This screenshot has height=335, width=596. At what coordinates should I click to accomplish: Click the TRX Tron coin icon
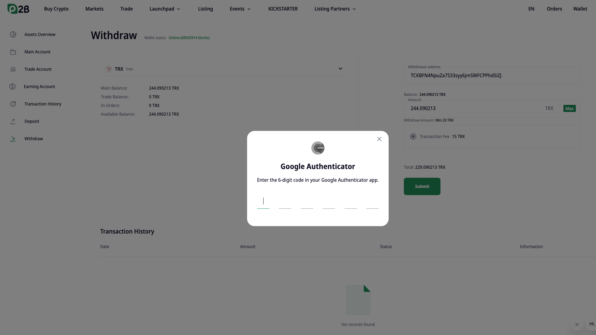[109, 69]
